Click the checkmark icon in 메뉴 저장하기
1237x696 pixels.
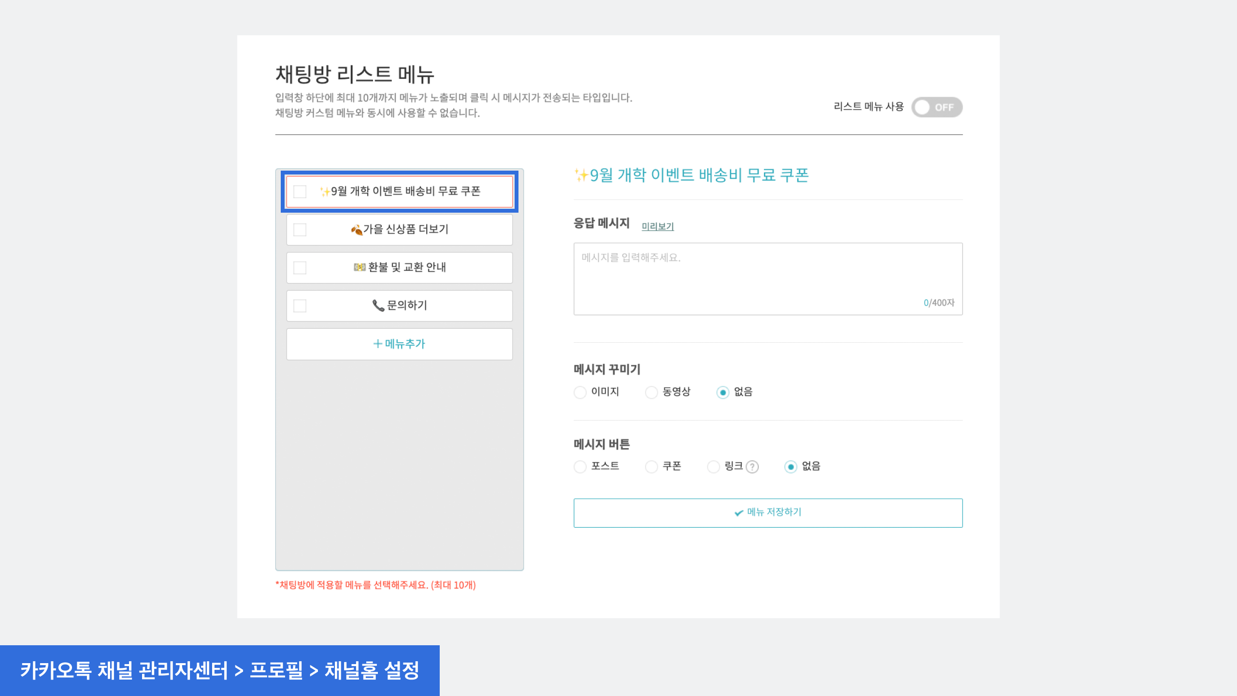[738, 513]
